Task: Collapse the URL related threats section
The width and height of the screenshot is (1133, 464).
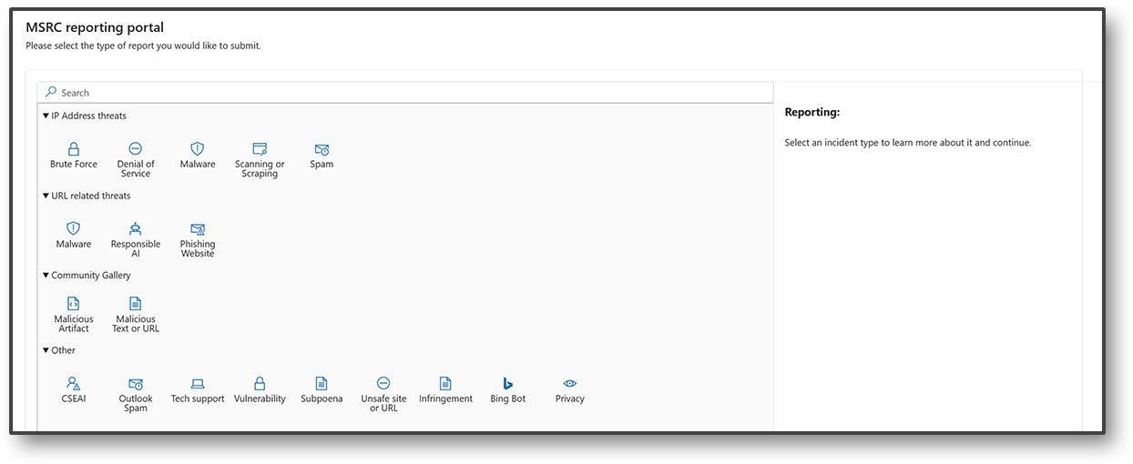Action: coord(46,196)
